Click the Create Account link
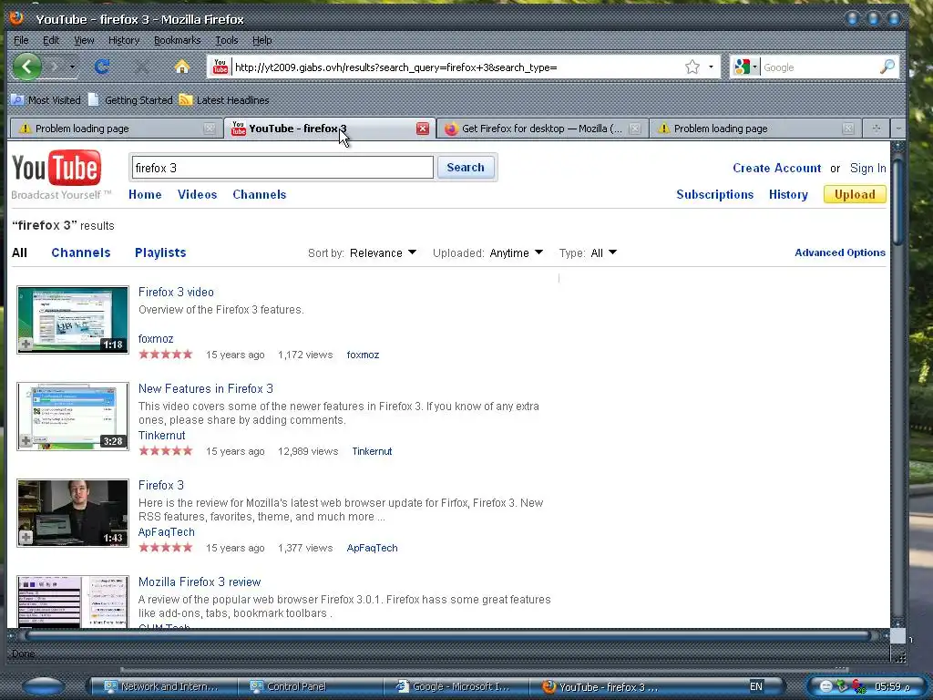This screenshot has width=933, height=700. [x=776, y=168]
